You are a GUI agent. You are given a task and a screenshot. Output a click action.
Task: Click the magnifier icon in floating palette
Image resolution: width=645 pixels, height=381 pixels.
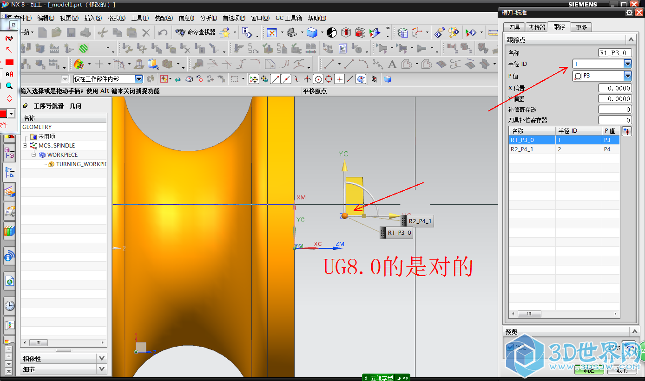tap(9, 86)
